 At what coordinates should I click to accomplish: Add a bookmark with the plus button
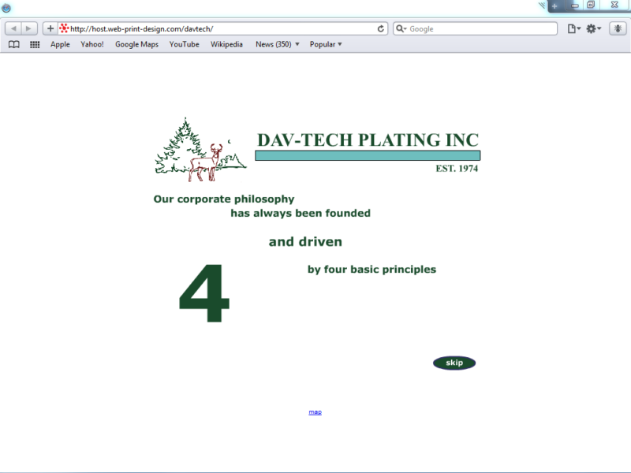[x=50, y=28]
